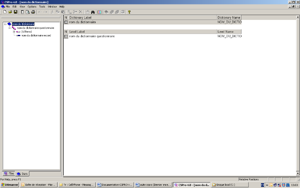Viewport: 300px width, 188px height.
Task: Click the level name cell NOM_DU_DICTIO
Action: tap(229, 36)
